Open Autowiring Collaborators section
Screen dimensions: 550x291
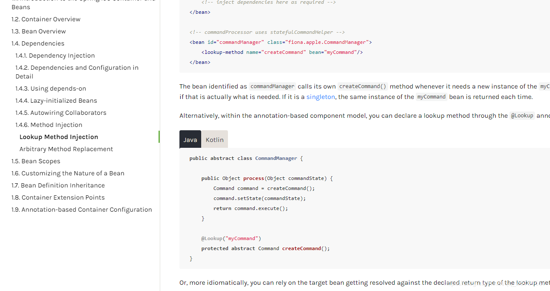[61, 112]
